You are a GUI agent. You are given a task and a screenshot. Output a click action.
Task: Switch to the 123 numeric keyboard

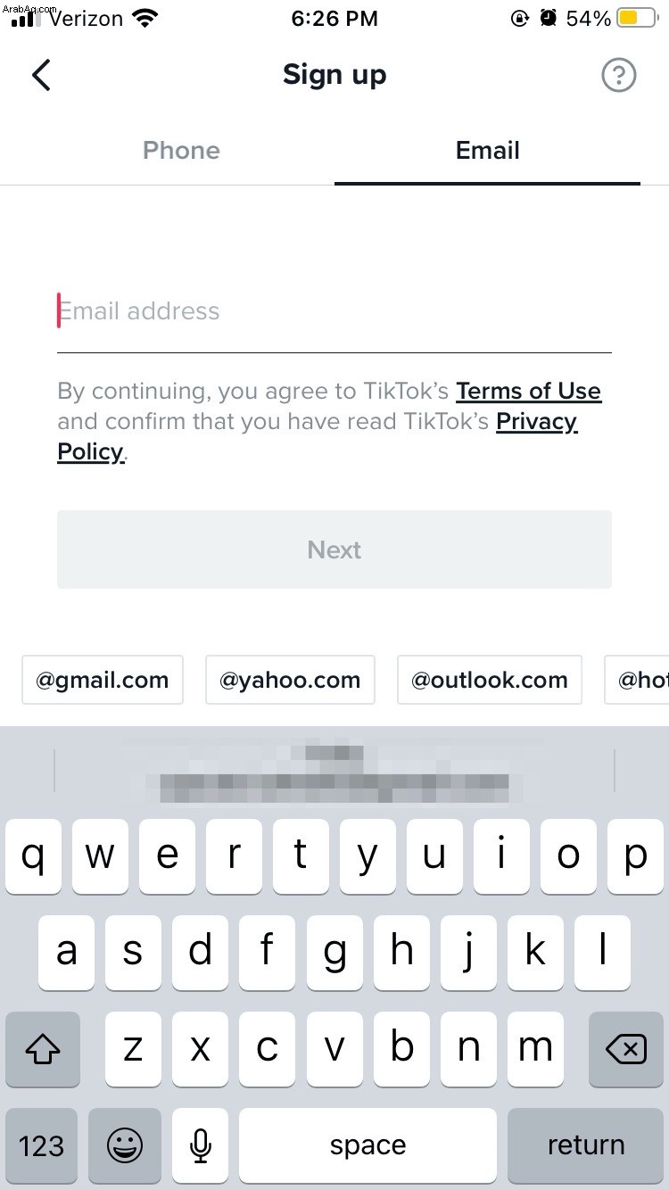42,1145
